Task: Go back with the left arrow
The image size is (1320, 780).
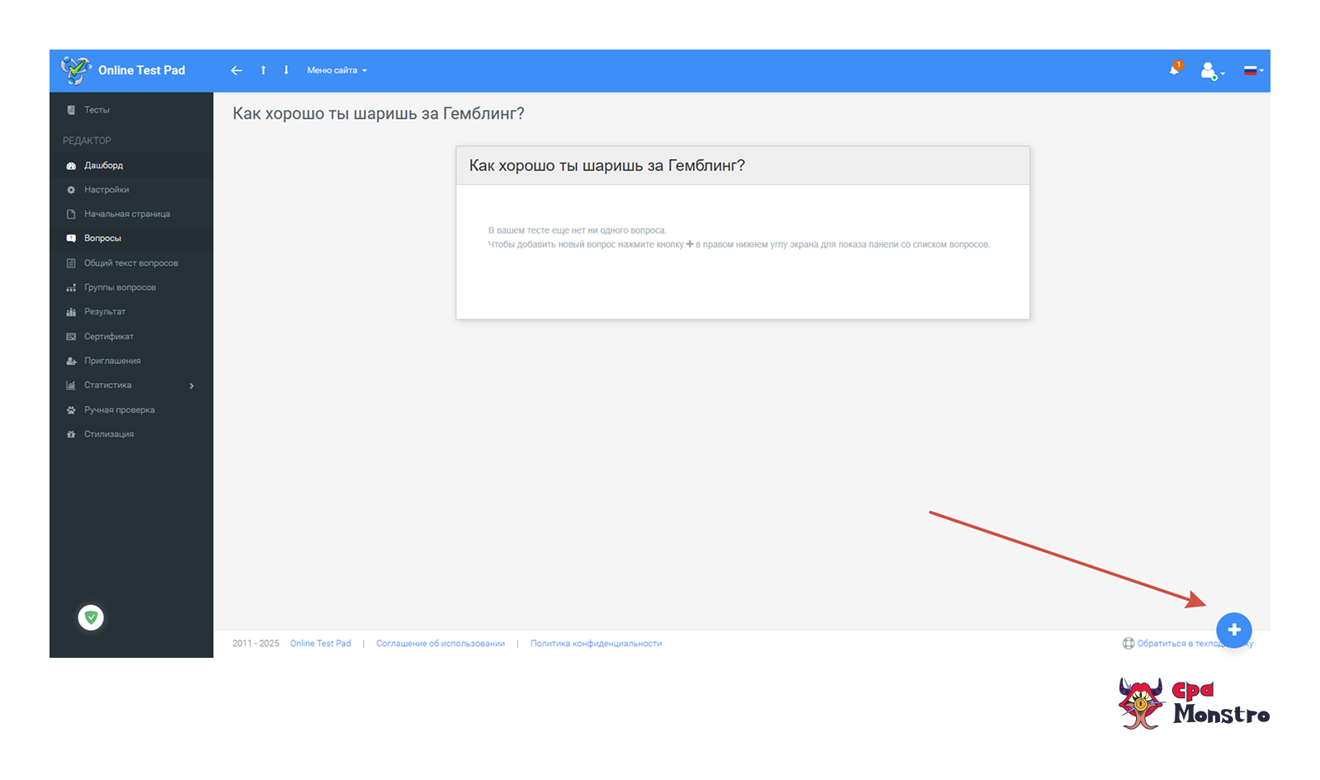Action: click(237, 70)
